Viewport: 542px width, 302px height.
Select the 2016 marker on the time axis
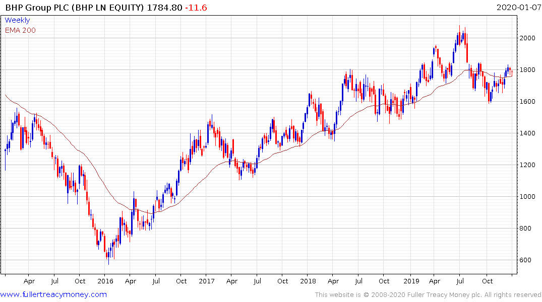(105, 281)
